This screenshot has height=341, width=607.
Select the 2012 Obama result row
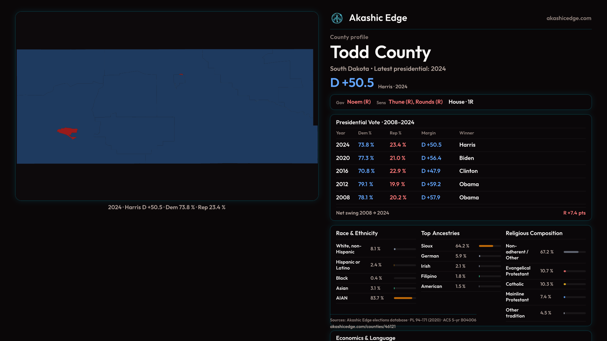pos(460,184)
